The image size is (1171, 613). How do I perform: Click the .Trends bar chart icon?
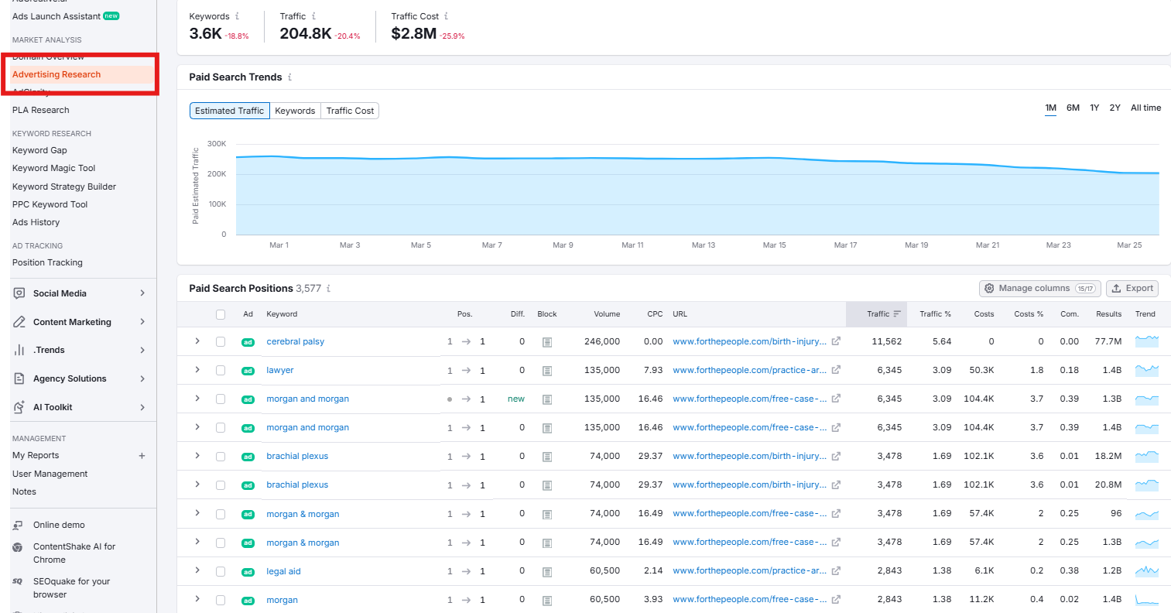[x=19, y=350]
